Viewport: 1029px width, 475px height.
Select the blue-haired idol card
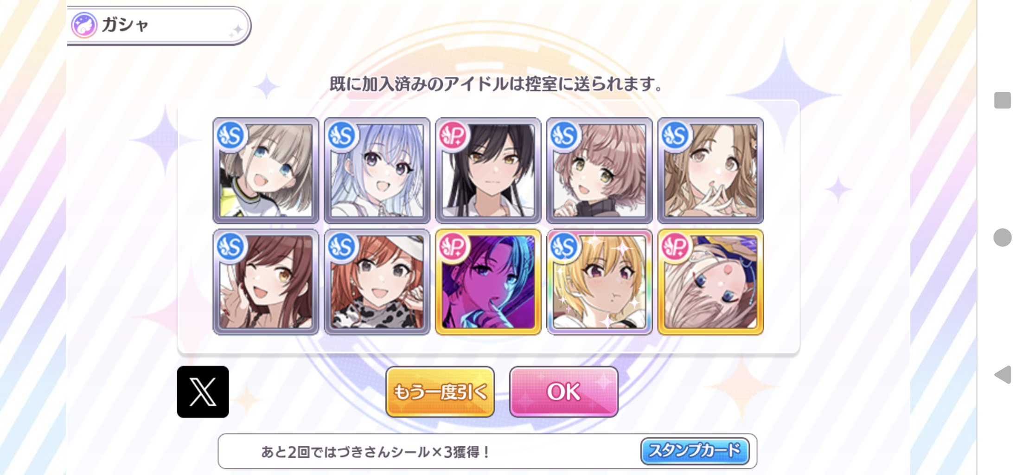coord(377,170)
